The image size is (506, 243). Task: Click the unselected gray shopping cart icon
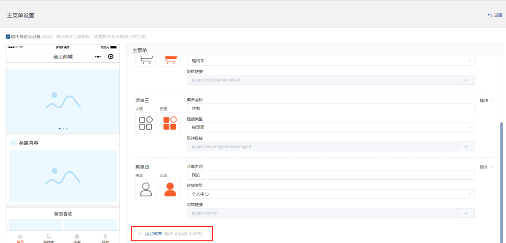coord(146,60)
